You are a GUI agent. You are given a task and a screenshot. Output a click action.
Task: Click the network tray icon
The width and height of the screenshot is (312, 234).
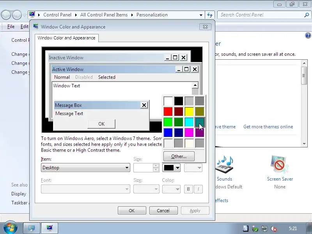coord(264,229)
